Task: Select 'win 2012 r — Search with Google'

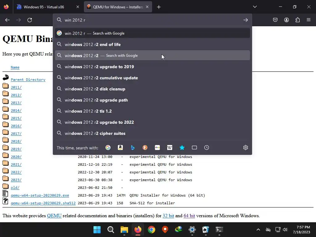Action: [152, 33]
